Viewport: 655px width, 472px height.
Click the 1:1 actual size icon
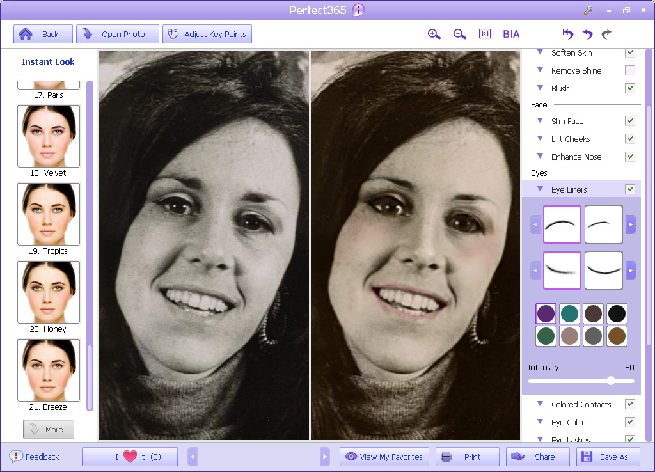point(485,34)
